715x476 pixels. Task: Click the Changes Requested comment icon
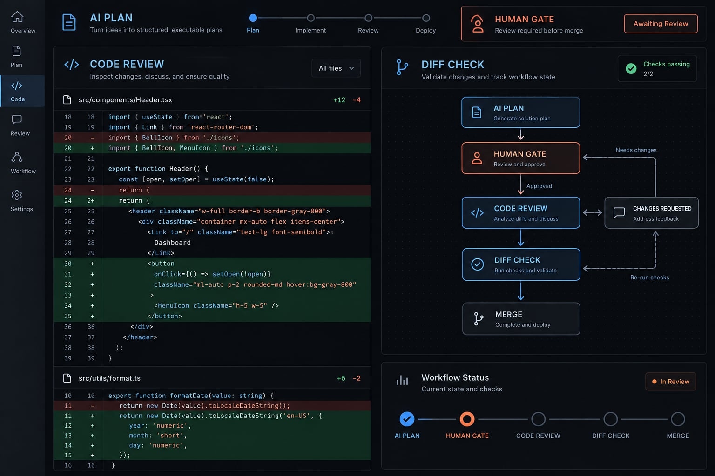point(619,213)
